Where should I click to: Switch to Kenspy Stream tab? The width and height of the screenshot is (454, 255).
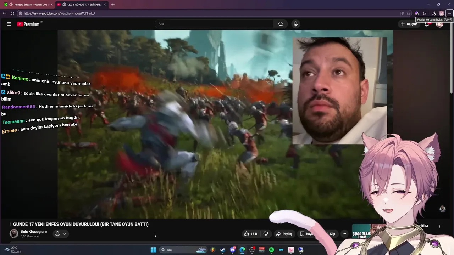click(x=28, y=5)
